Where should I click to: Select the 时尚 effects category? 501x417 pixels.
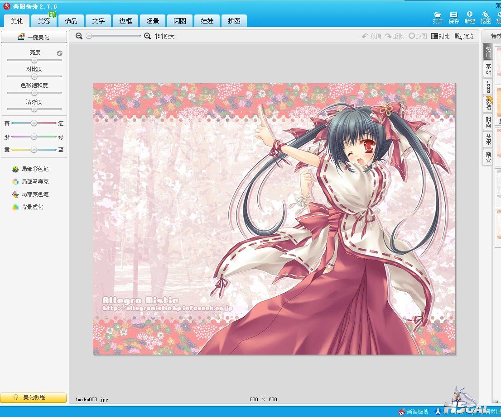[x=488, y=122]
